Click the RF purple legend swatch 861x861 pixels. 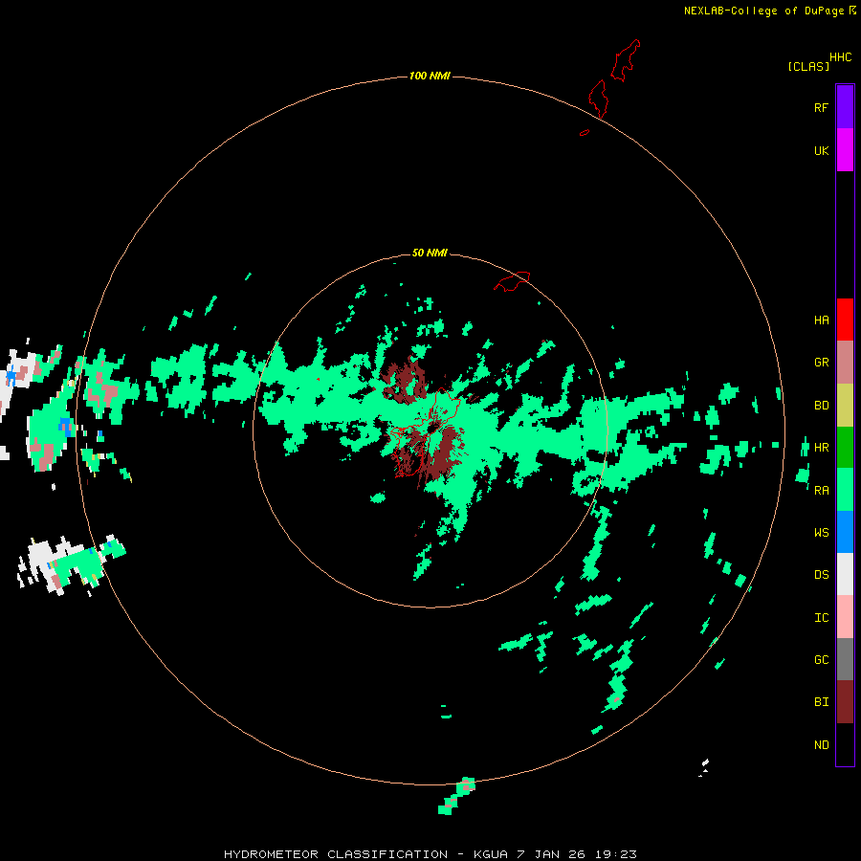(x=845, y=107)
